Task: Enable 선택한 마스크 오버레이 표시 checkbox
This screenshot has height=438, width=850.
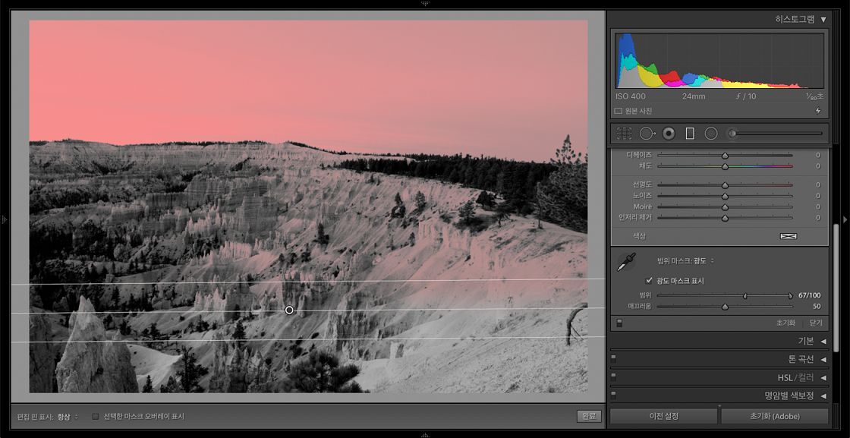Action: 96,416
